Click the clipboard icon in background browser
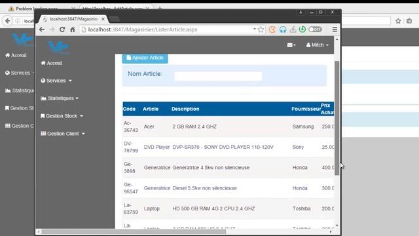This screenshot has width=419, height=236. (409, 21)
